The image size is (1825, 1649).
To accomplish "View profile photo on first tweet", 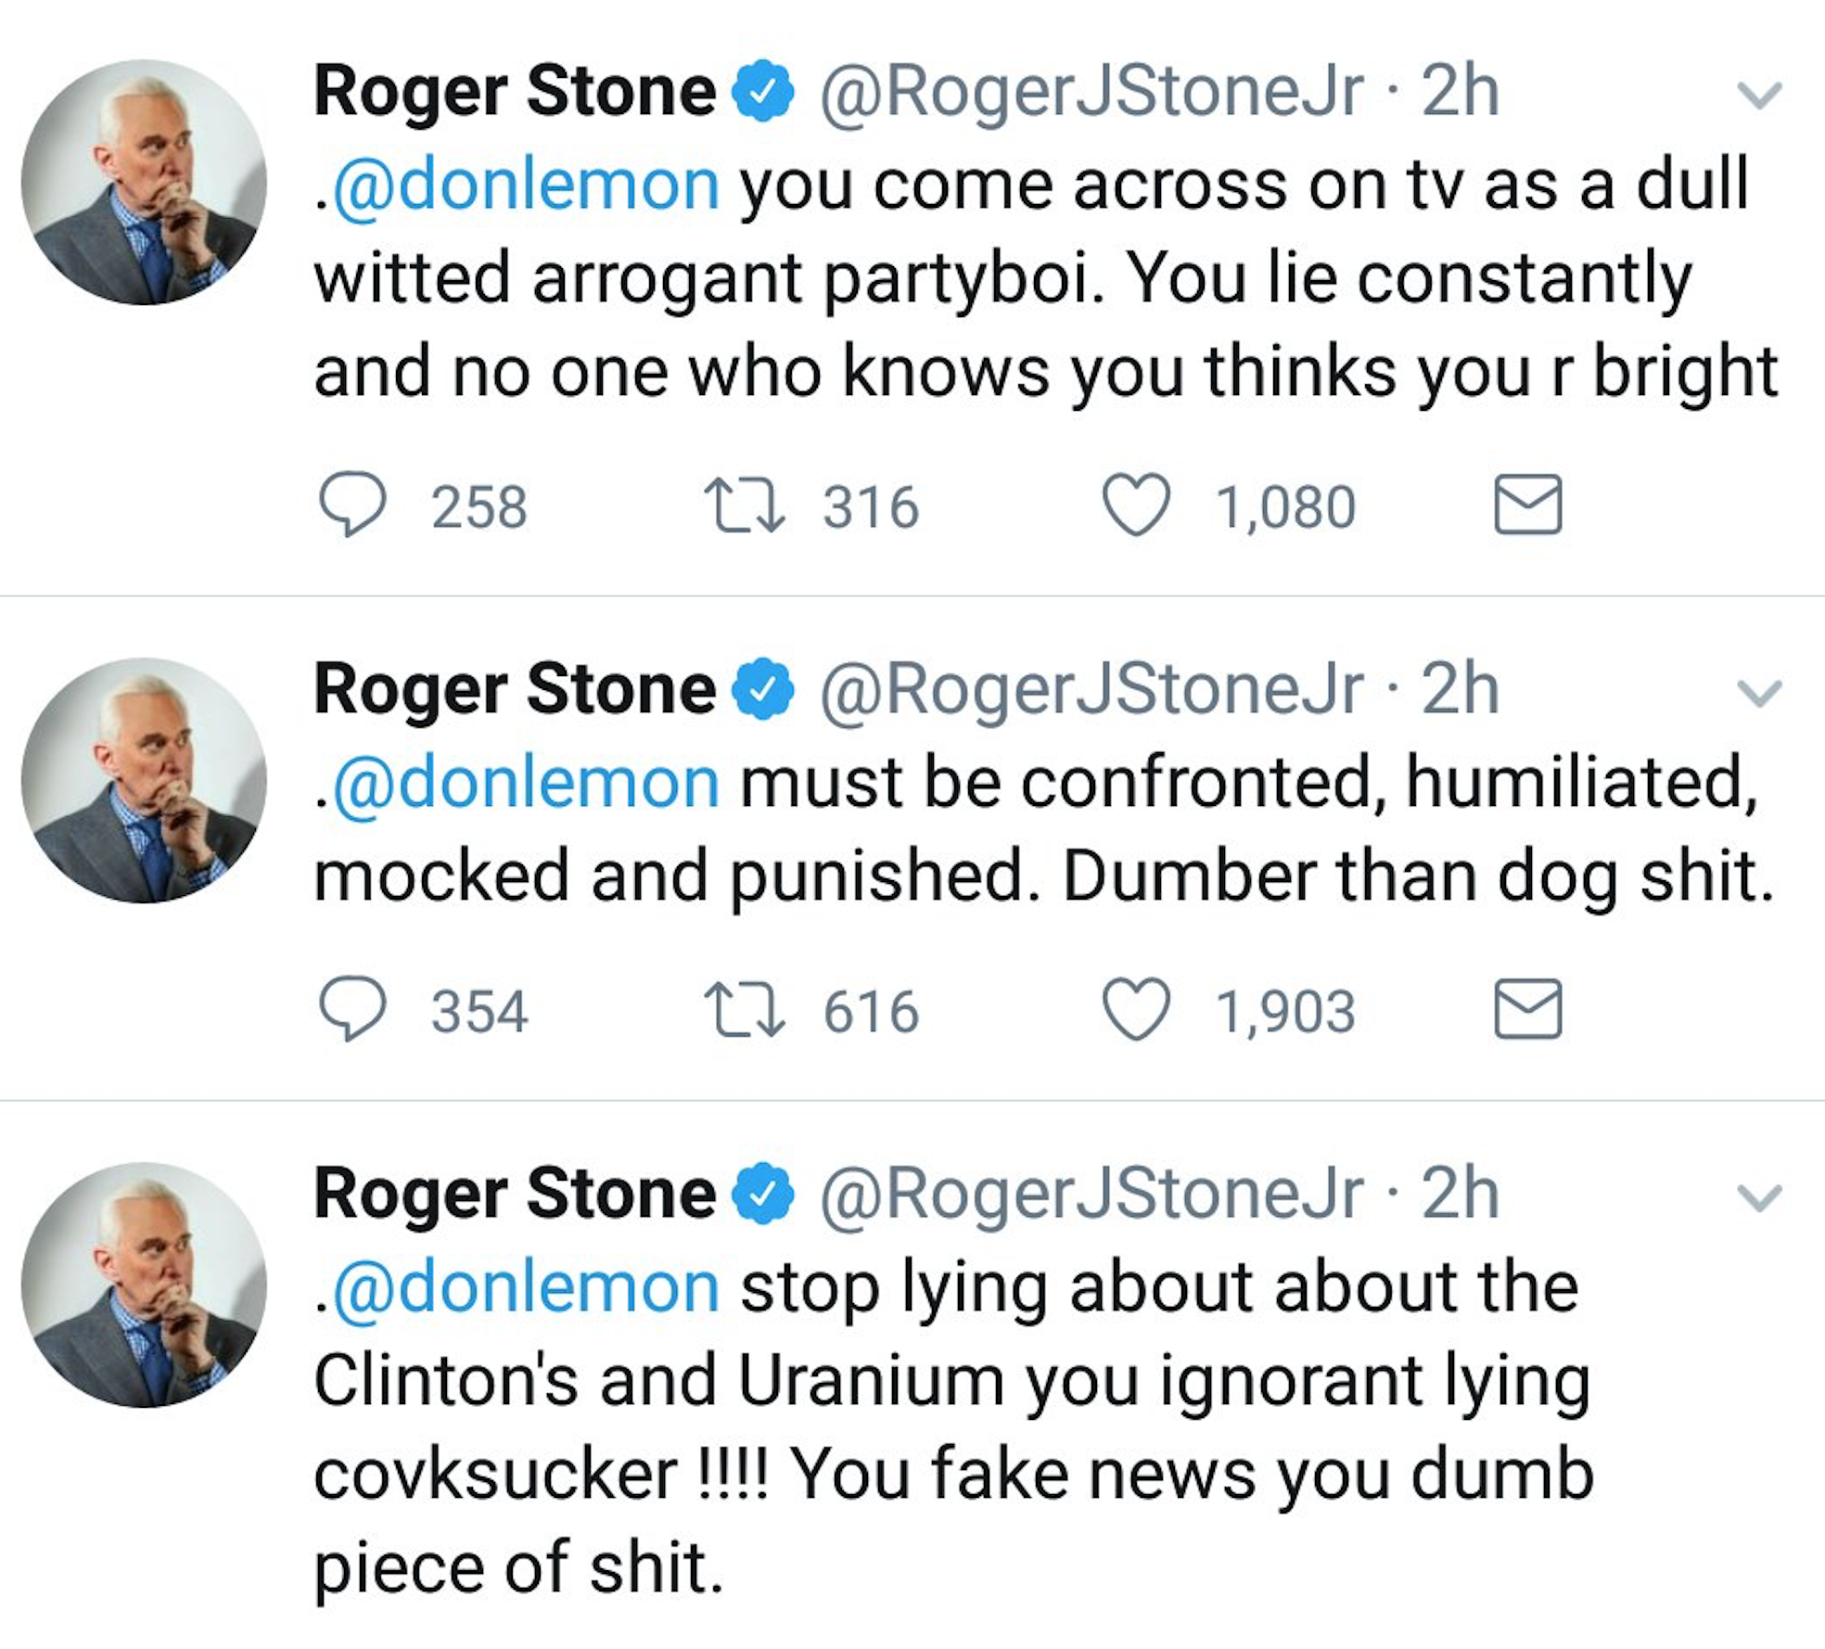I will click(x=144, y=183).
